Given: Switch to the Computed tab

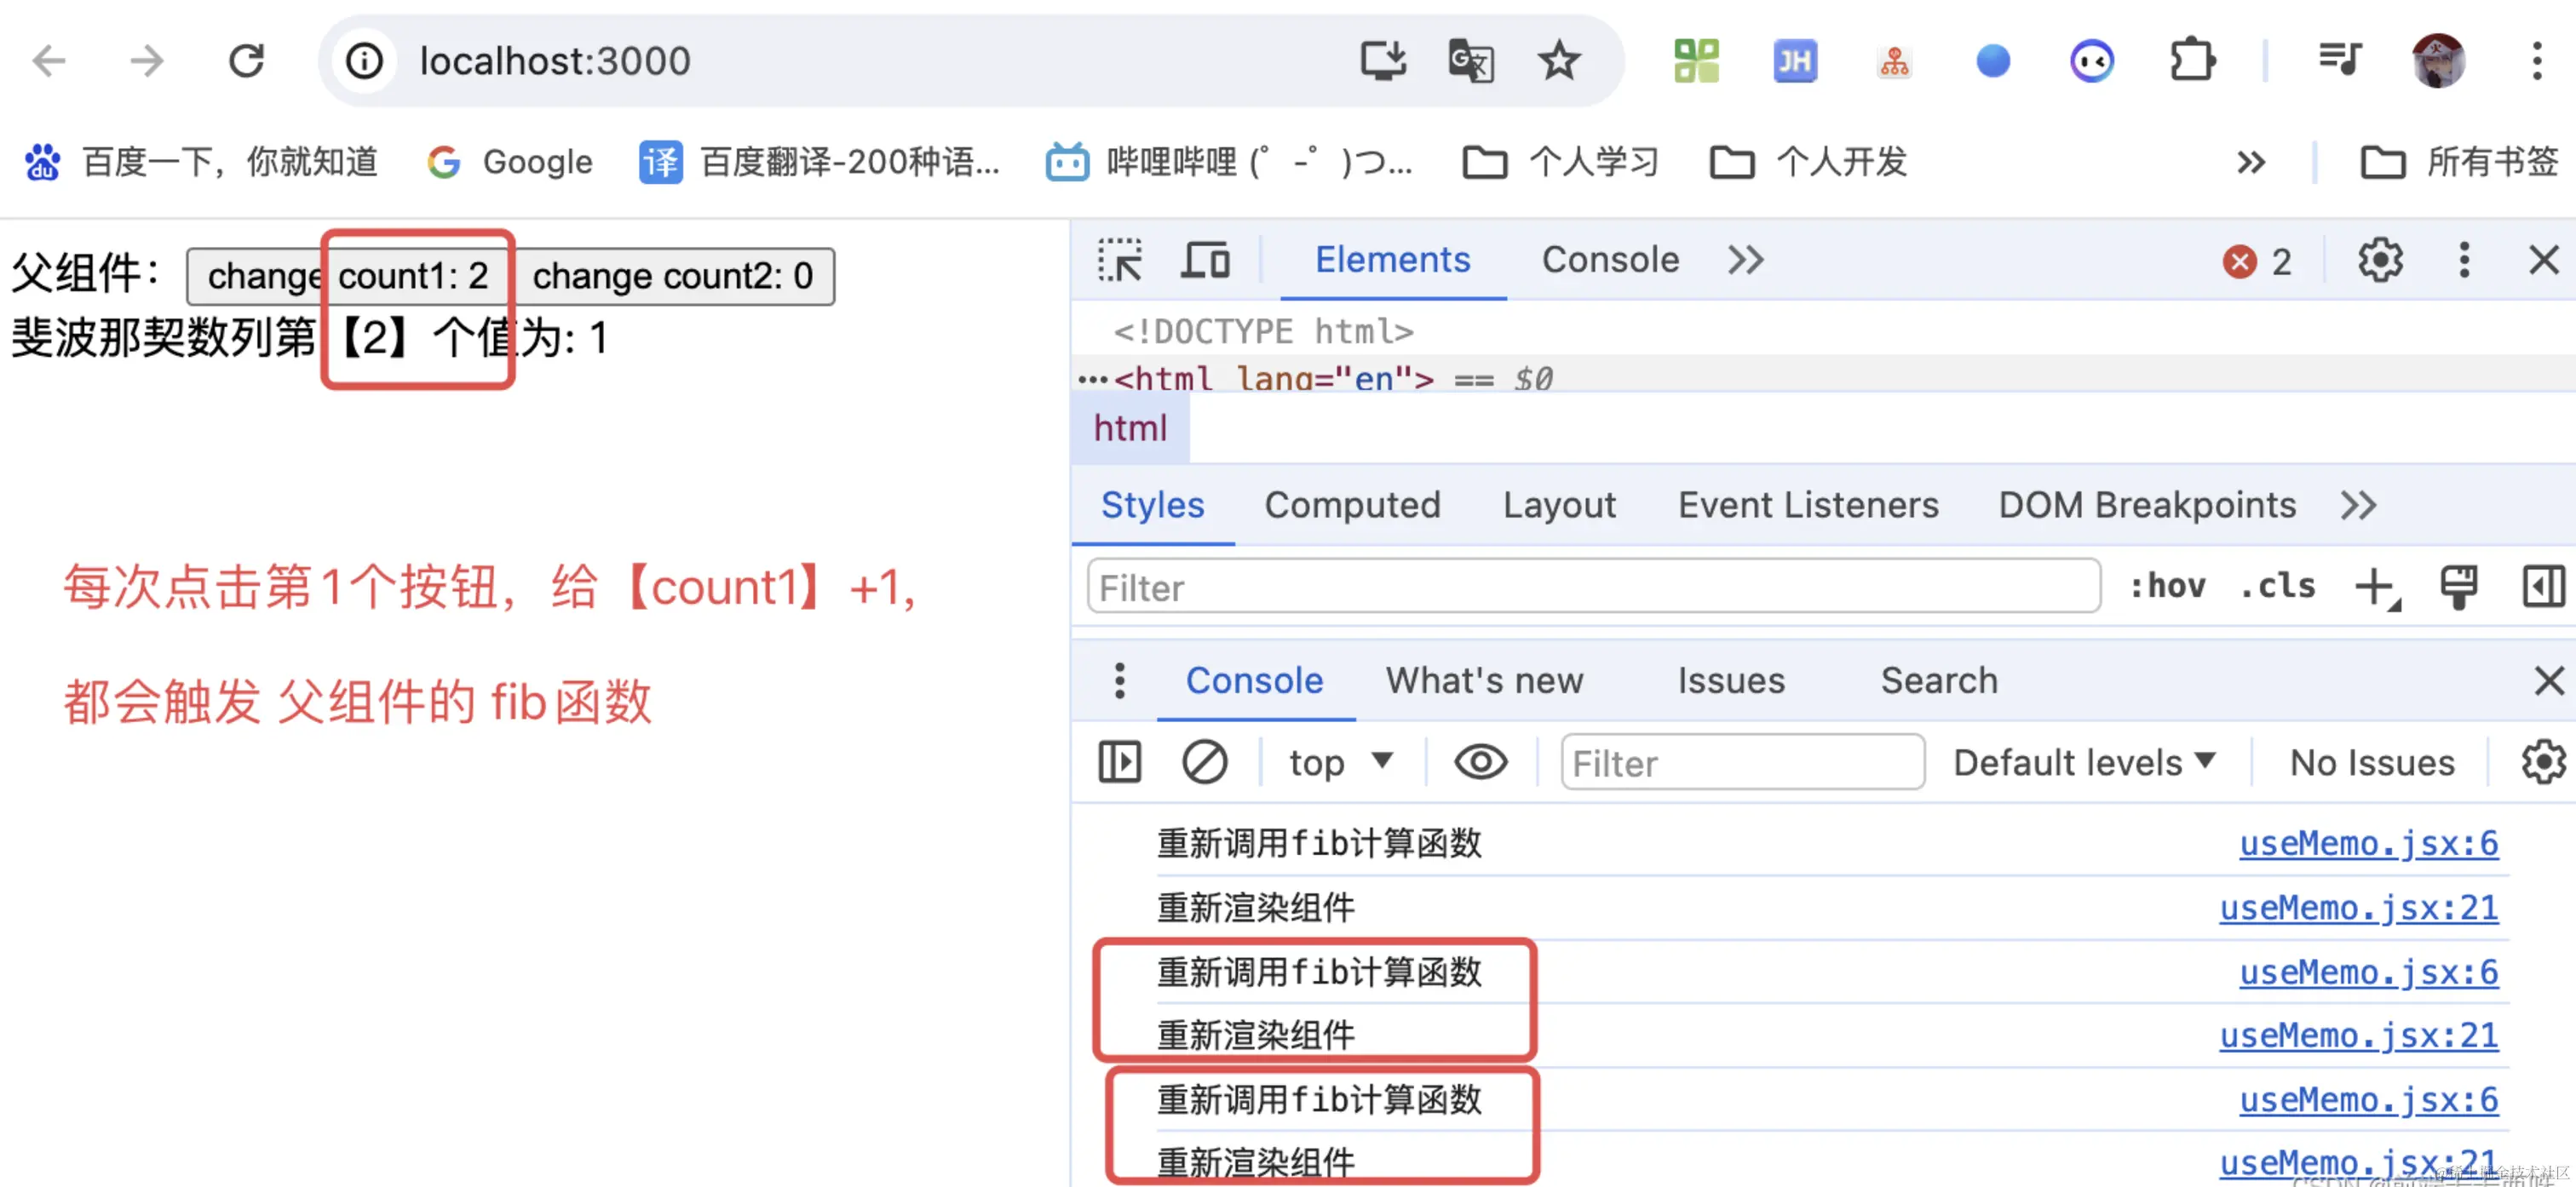Looking at the screenshot, I should pos(1352,505).
